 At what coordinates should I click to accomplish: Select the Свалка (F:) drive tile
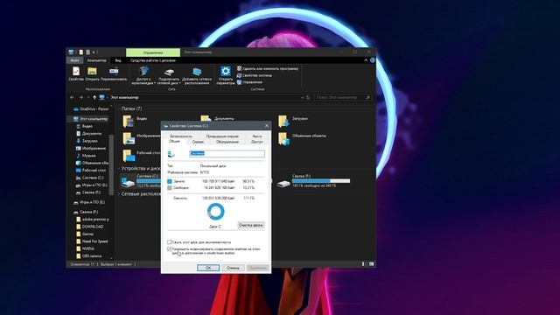point(314,181)
